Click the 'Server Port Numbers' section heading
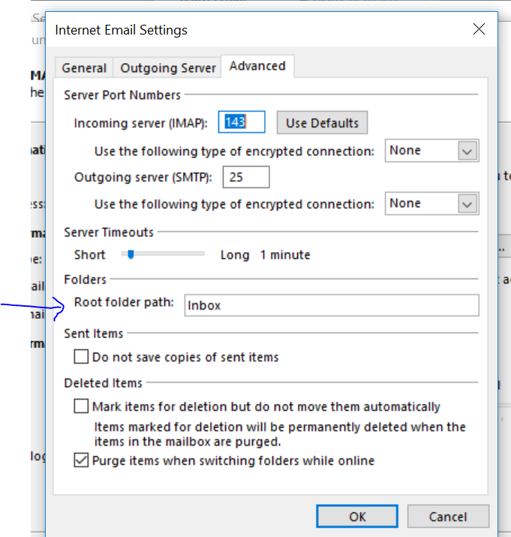 [122, 94]
